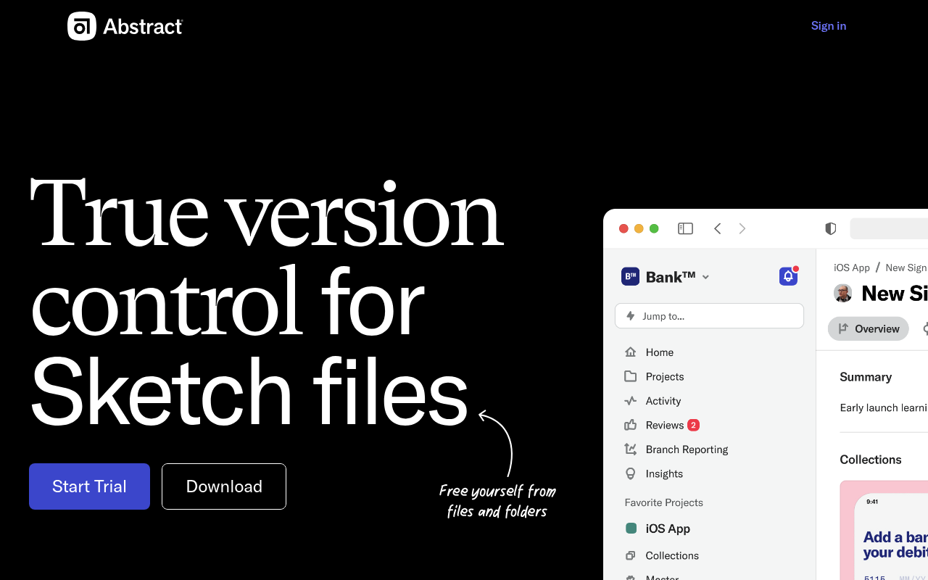Click the lightning bolt Jump icon
Image resolution: width=928 pixels, height=580 pixels.
pyautogui.click(x=631, y=316)
